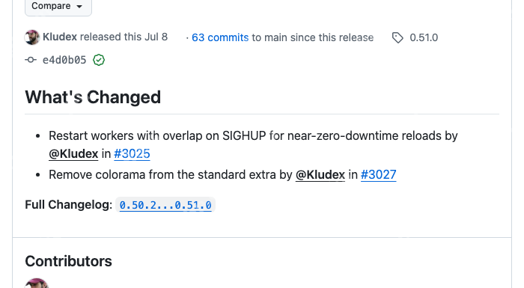Click the tag icon beside 0.51.0
This screenshot has width=524, height=288.
tap(397, 37)
